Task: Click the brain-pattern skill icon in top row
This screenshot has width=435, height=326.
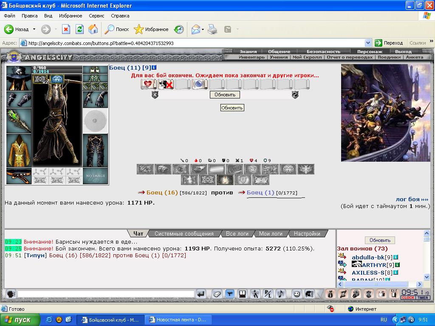Action: point(288,169)
